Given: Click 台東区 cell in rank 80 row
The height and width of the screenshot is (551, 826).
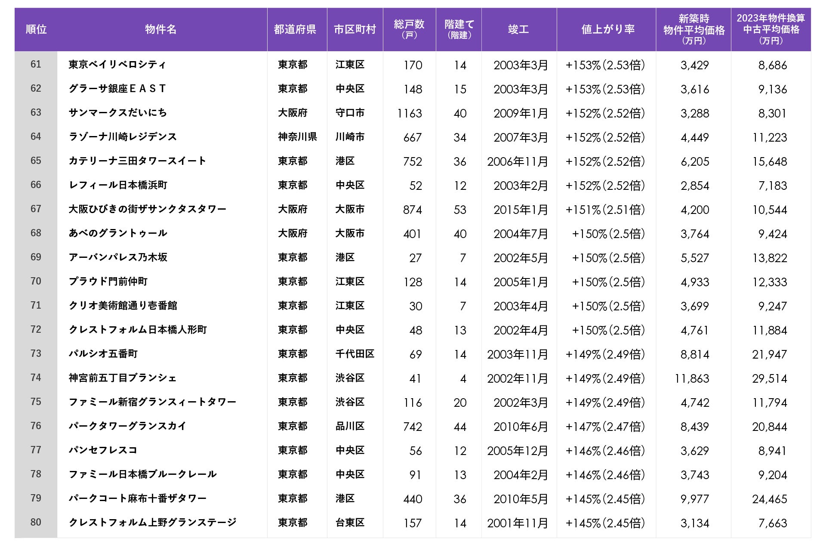Looking at the screenshot, I should click(350, 523).
